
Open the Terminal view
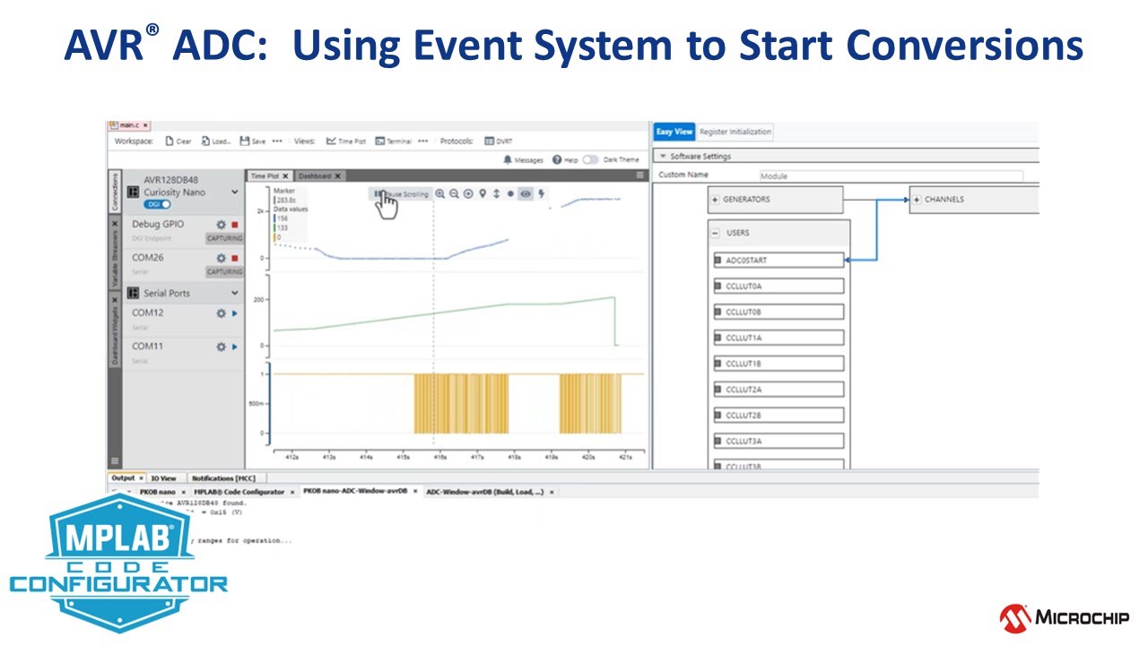(393, 141)
